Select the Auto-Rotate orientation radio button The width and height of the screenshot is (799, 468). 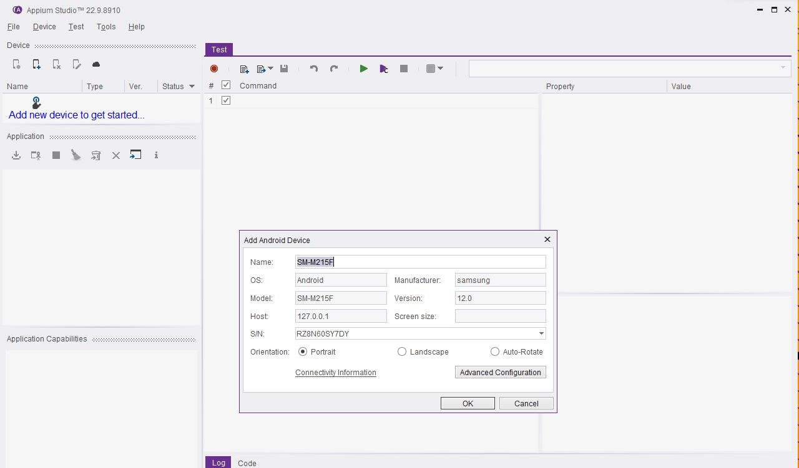pos(495,351)
